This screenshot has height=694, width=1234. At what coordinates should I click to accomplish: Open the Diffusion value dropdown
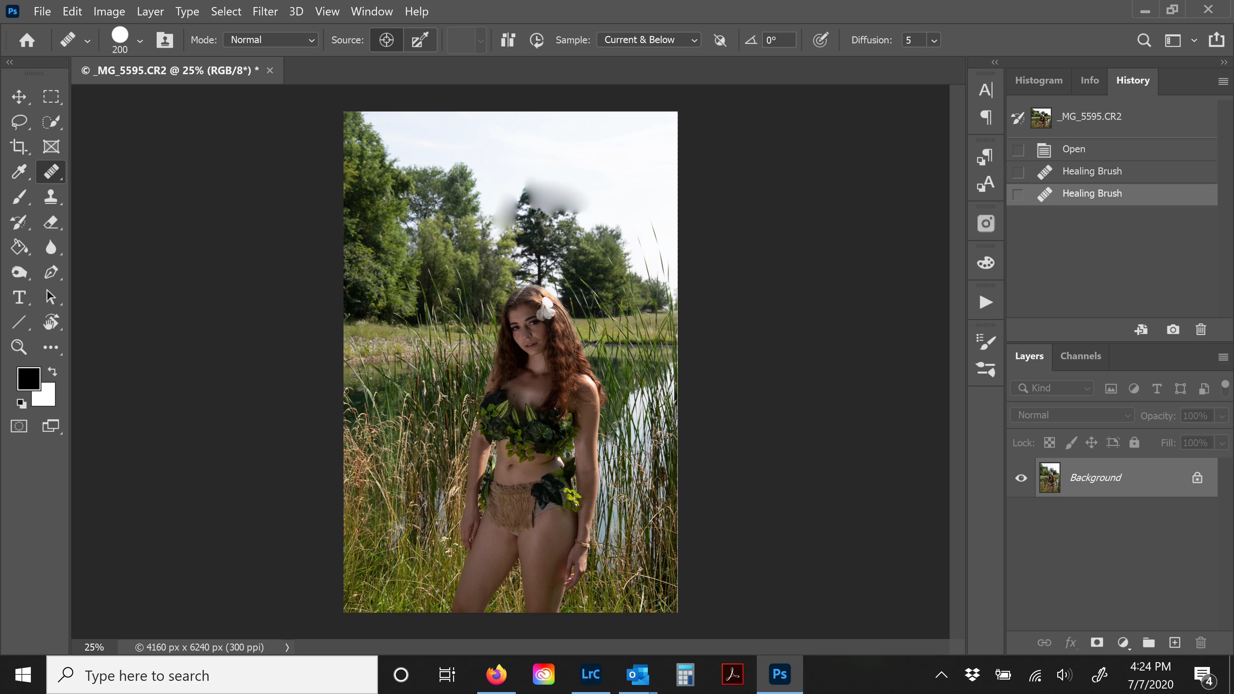(934, 40)
